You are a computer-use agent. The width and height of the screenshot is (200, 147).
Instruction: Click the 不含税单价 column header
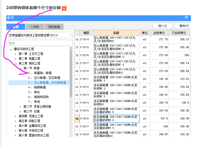(179, 33)
